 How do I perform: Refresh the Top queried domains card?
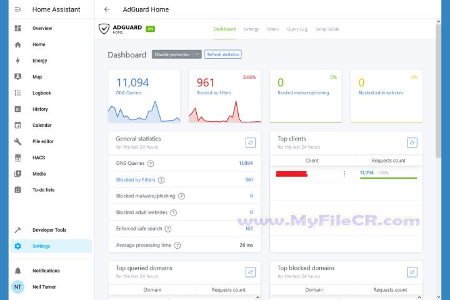(251, 272)
